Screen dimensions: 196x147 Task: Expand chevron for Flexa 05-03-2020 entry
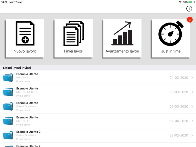pyautogui.click(x=192, y=106)
